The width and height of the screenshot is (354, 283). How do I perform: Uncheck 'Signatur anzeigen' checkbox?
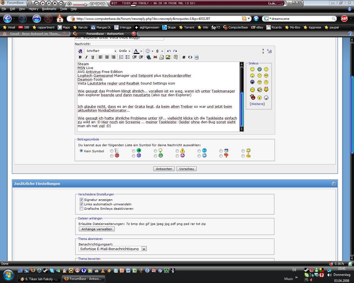tap(81, 200)
